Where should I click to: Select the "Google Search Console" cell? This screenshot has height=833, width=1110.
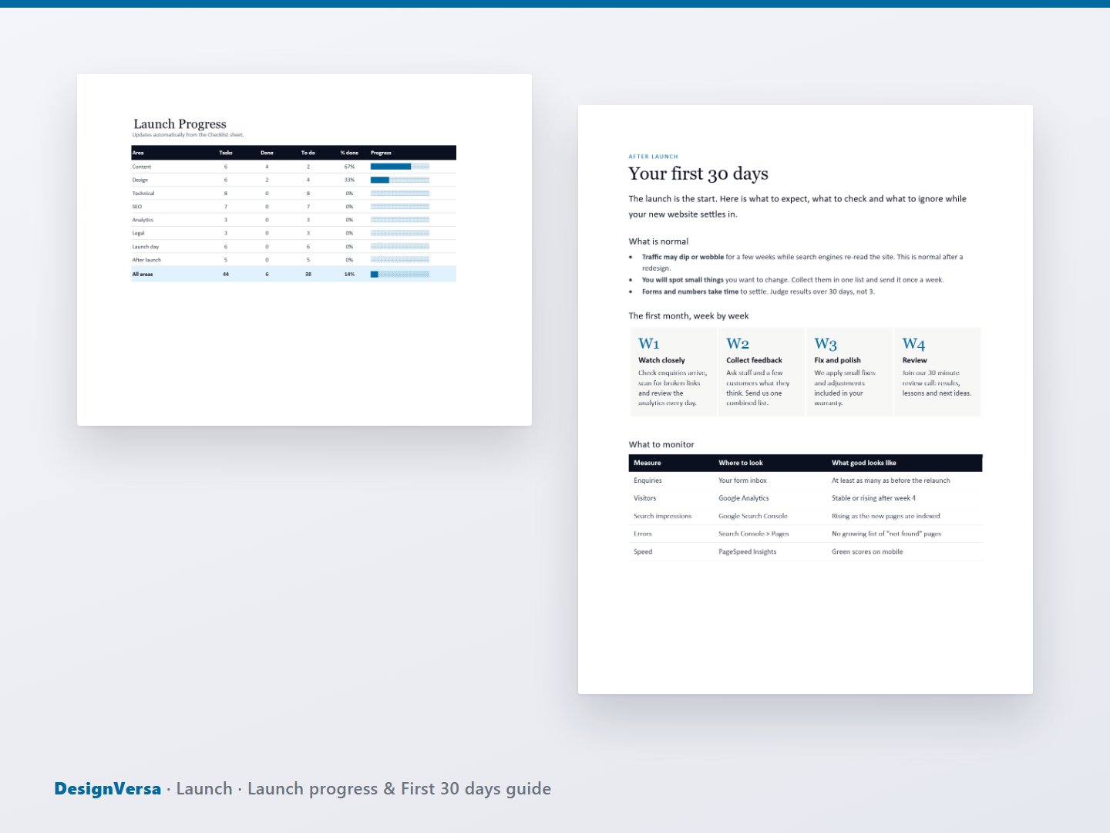[753, 516]
